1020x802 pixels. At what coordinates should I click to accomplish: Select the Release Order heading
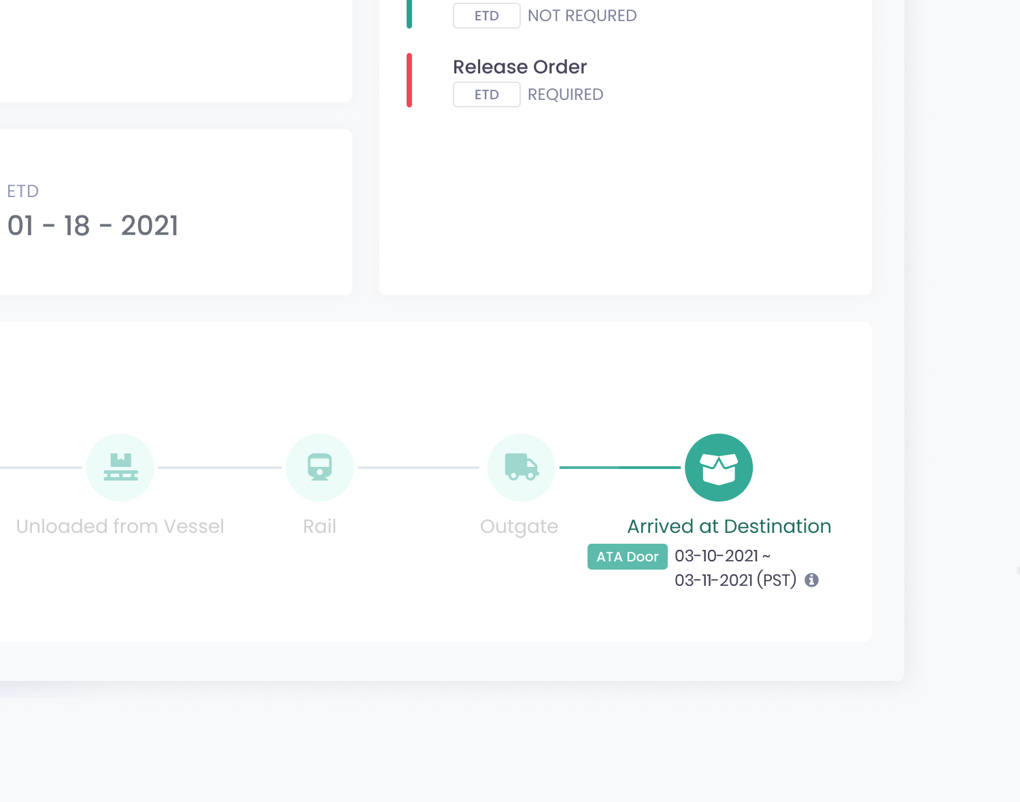pos(520,67)
